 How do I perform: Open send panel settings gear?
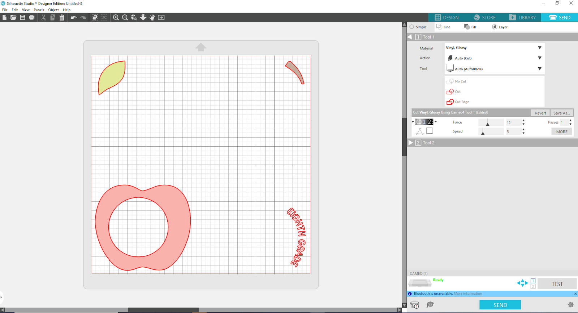point(571,305)
